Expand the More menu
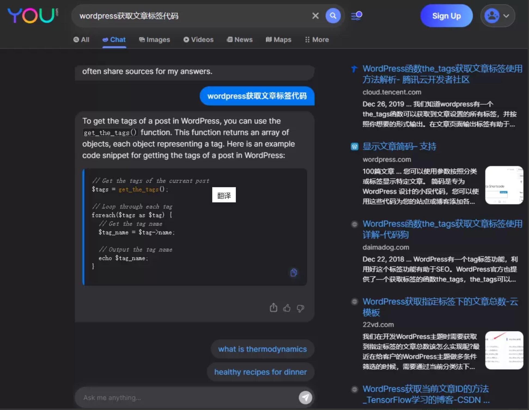The height and width of the screenshot is (410, 529). point(317,40)
